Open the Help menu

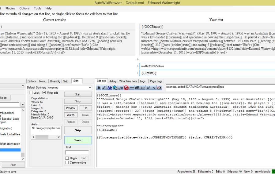click(x=49, y=8)
